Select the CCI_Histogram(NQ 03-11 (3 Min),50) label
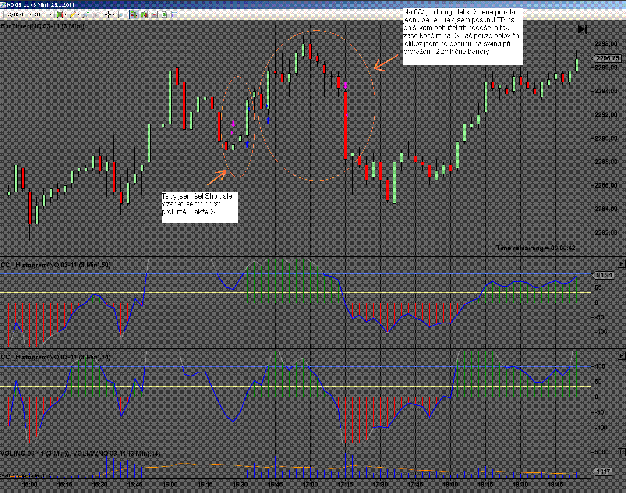 [x=56, y=265]
